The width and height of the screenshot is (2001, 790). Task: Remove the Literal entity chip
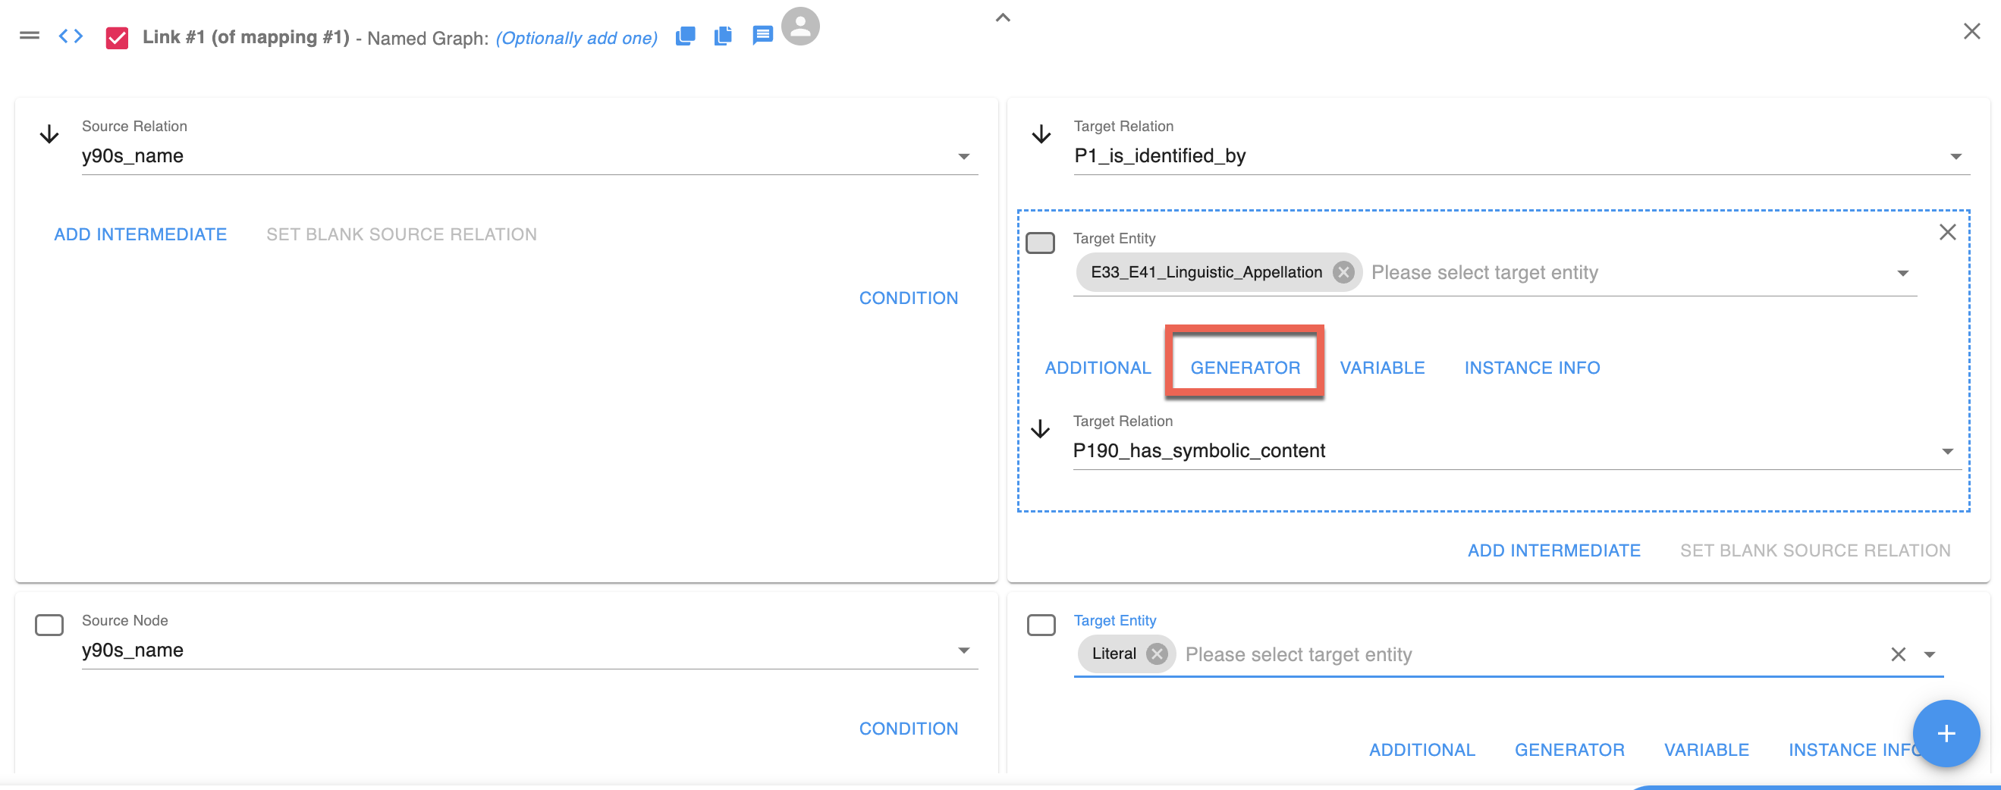pos(1157,654)
